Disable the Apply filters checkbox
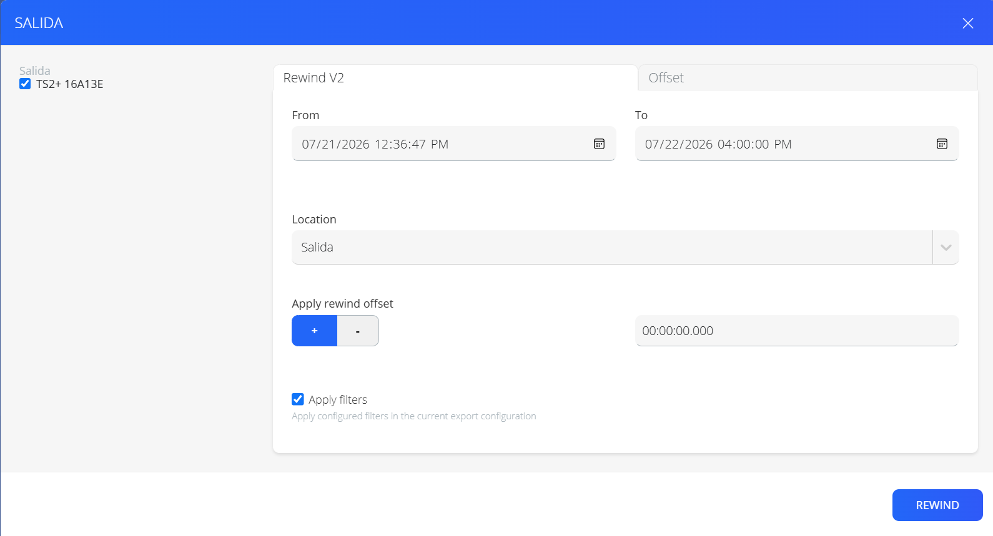Viewport: 993px width, 536px height. tap(298, 399)
